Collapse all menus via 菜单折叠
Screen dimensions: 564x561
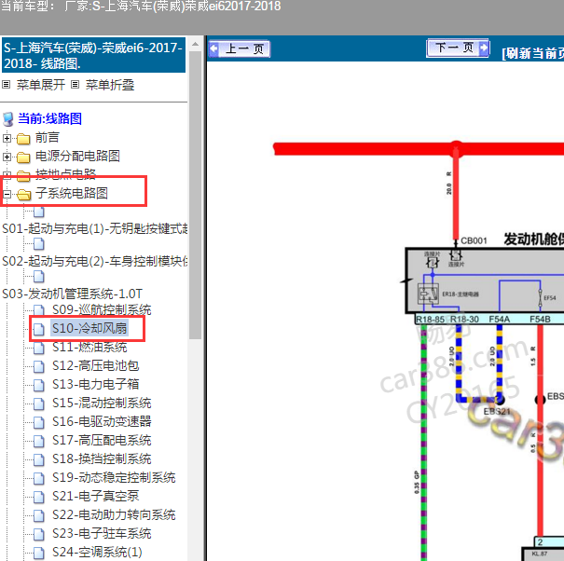tap(110, 85)
